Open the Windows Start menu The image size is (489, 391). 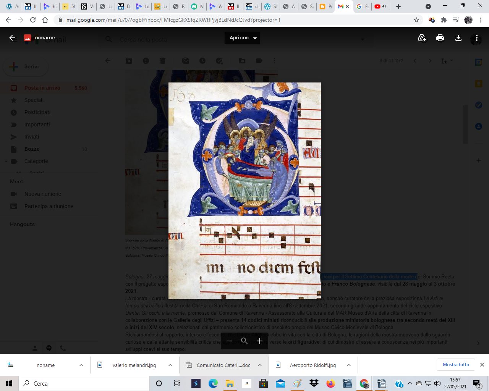[x=9, y=383]
